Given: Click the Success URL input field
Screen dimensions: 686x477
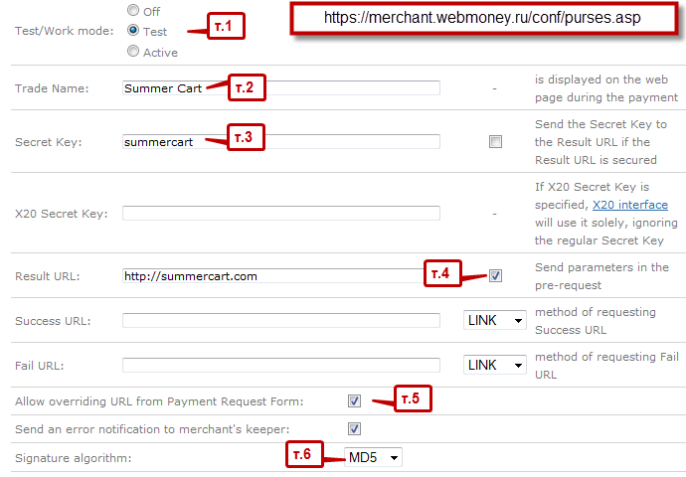Looking at the screenshot, I should (x=280, y=320).
